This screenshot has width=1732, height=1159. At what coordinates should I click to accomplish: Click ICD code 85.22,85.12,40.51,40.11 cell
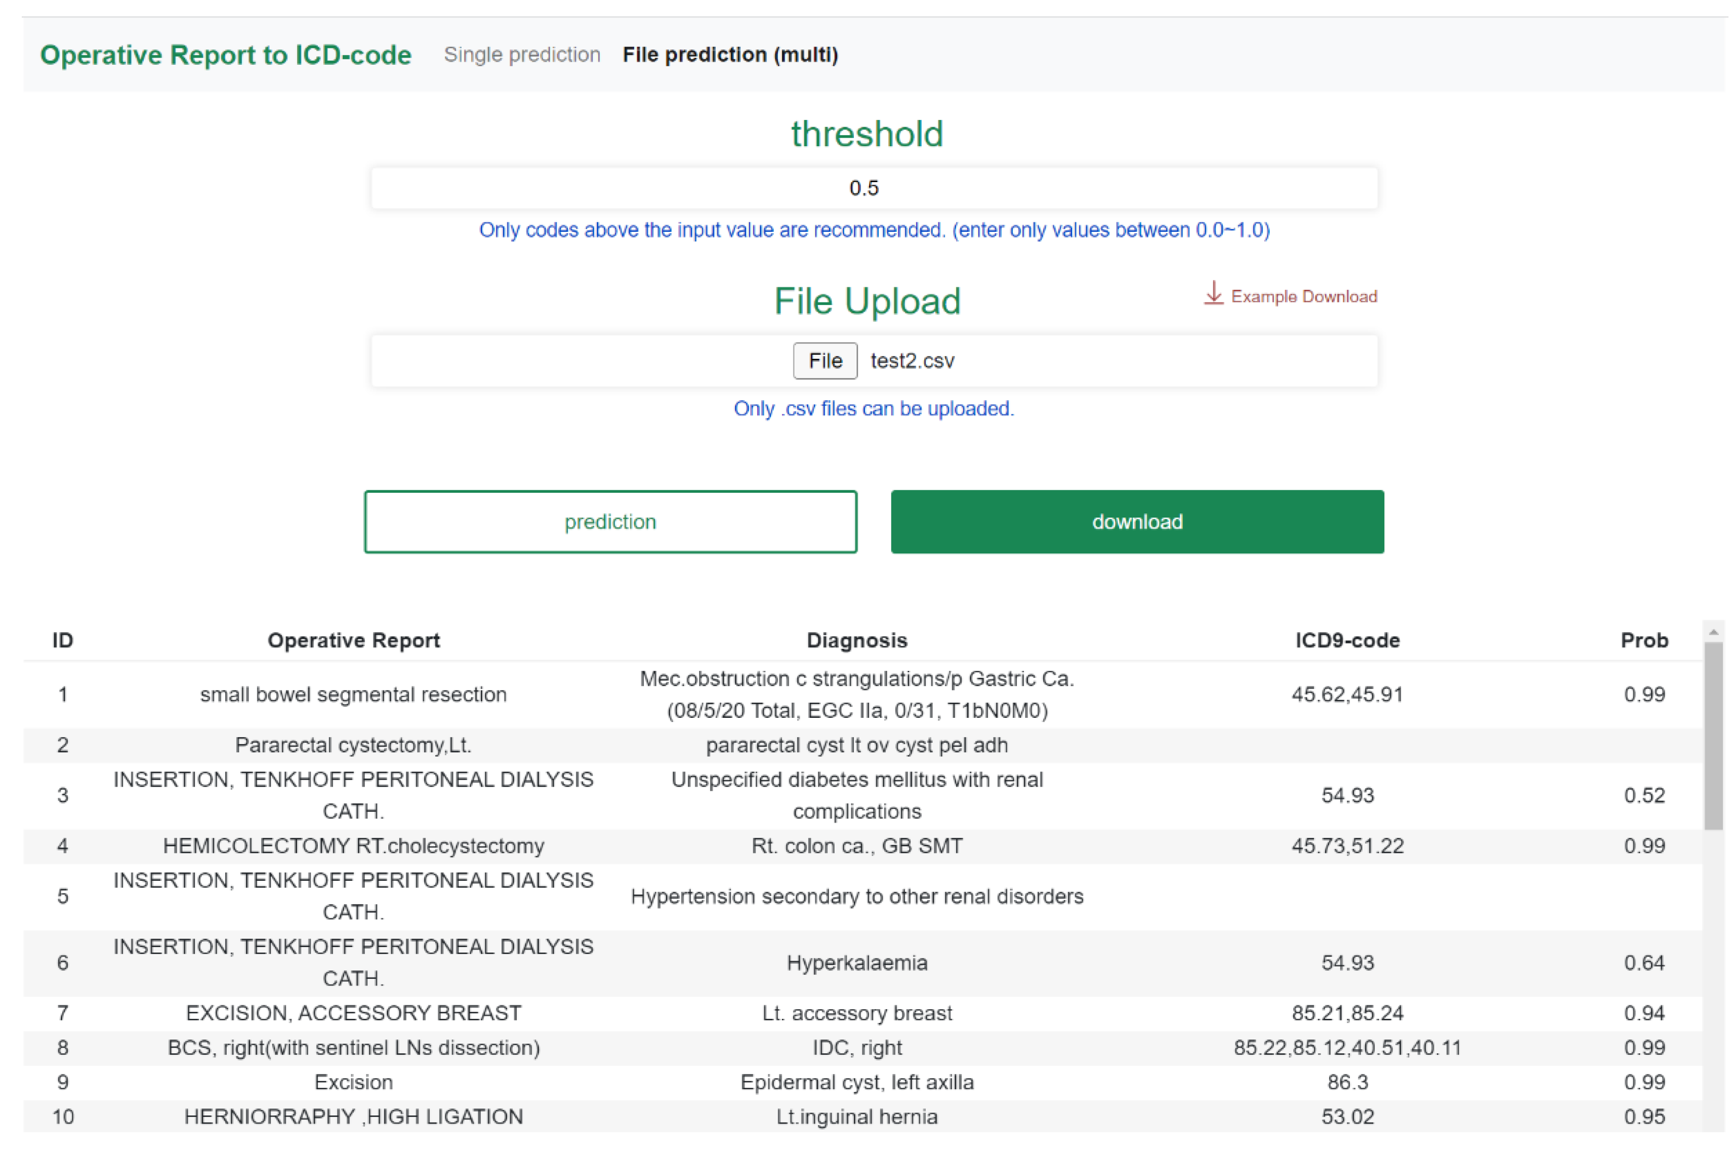[x=1347, y=1047]
